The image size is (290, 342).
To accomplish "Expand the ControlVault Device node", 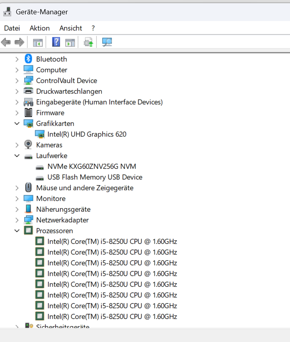I will pos(17,81).
